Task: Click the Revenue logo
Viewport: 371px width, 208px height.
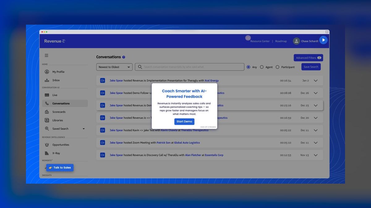Action: 55,41
